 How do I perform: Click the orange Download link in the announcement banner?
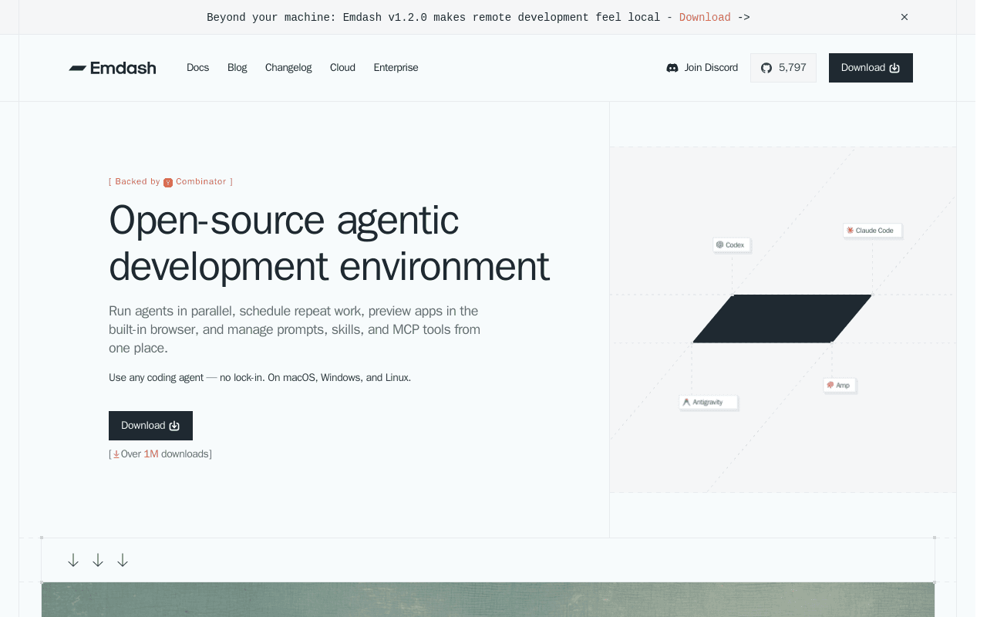705,17
